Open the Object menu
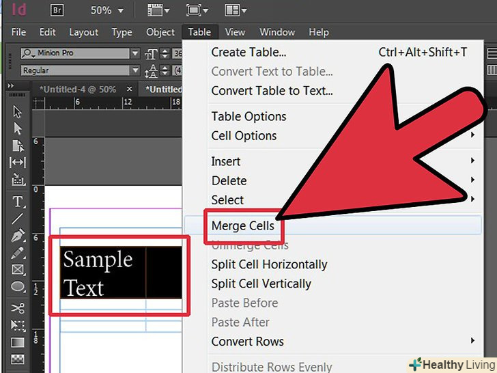The width and height of the screenshot is (497, 373). 160,32
